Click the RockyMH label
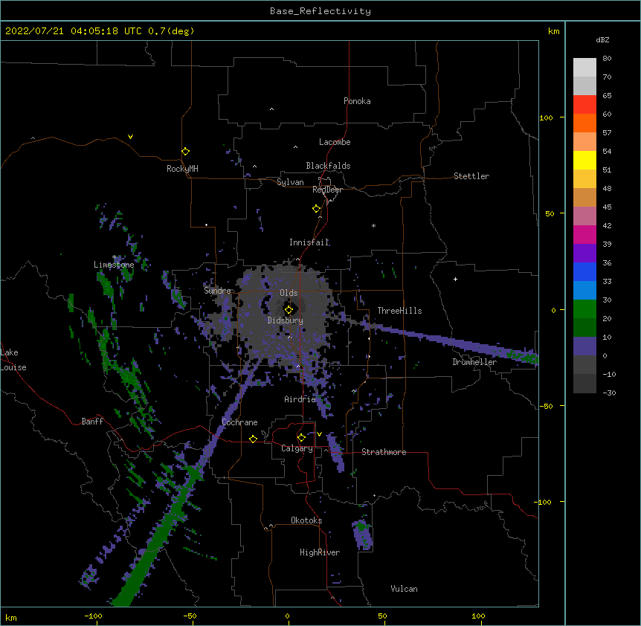 point(182,169)
